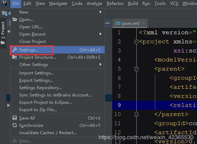Open the Run menu

tap(146, 3)
